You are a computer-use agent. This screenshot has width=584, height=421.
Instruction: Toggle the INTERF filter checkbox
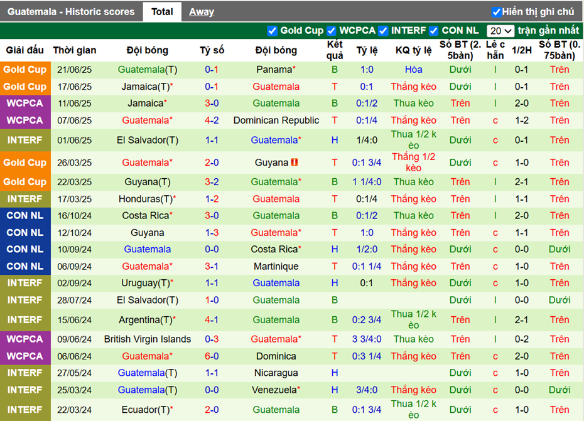tap(383, 31)
